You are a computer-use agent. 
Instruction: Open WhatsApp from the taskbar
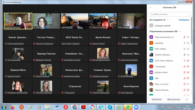(x=127, y=107)
